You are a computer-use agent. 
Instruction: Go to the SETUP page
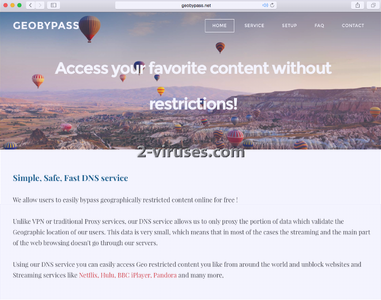coord(289,26)
